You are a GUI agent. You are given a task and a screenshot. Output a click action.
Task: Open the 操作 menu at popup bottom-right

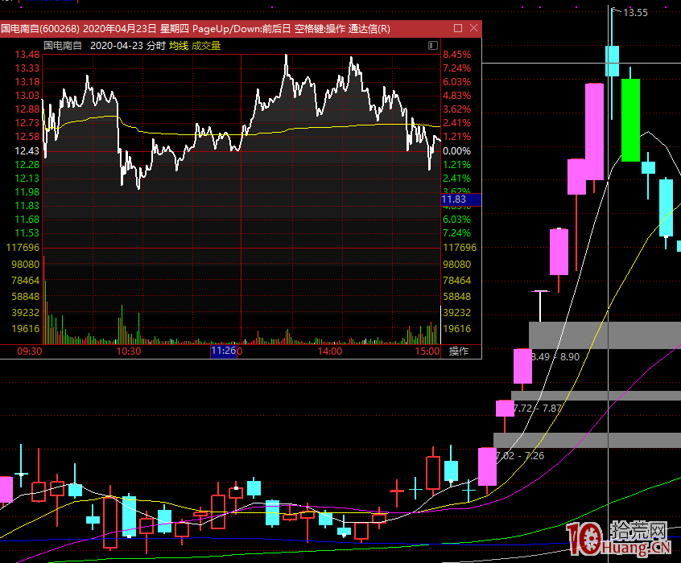coord(459,351)
